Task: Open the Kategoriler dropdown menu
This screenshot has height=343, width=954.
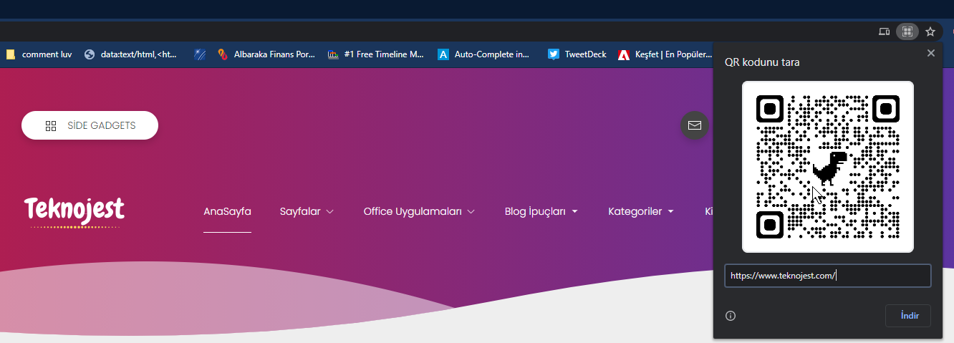Action: coord(641,212)
